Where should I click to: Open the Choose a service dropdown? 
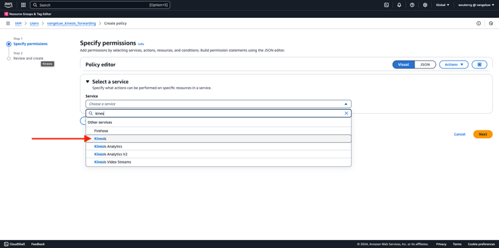tap(218, 104)
